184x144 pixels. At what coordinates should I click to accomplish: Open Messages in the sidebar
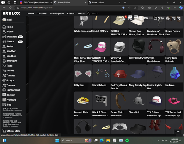(13, 36)
